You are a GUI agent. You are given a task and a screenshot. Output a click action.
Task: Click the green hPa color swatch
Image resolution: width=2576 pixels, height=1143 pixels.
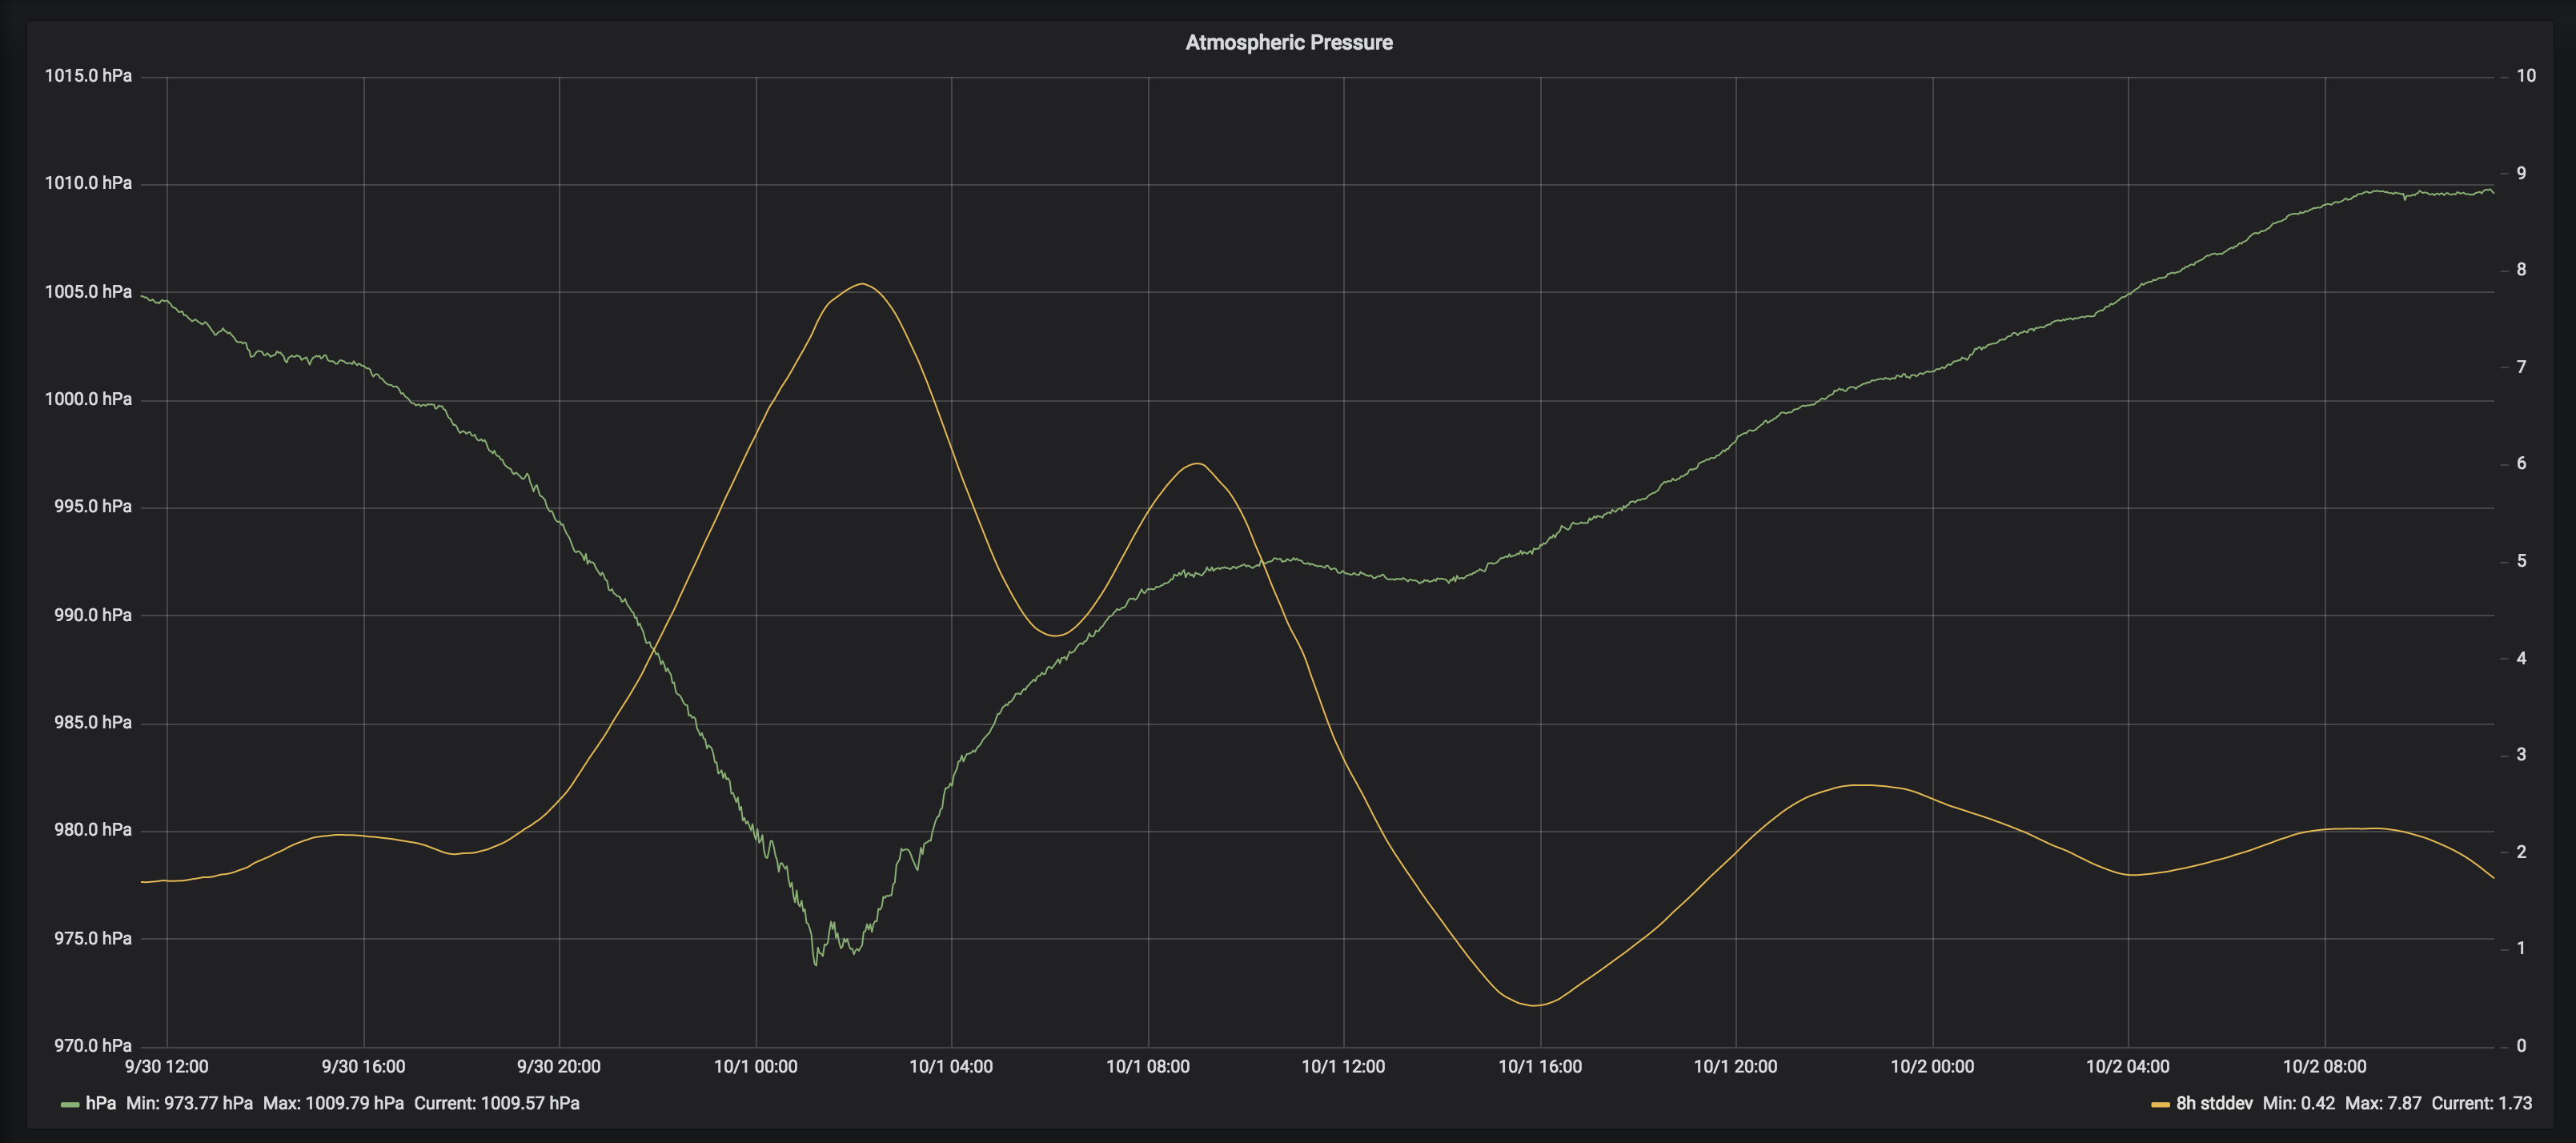point(70,1104)
